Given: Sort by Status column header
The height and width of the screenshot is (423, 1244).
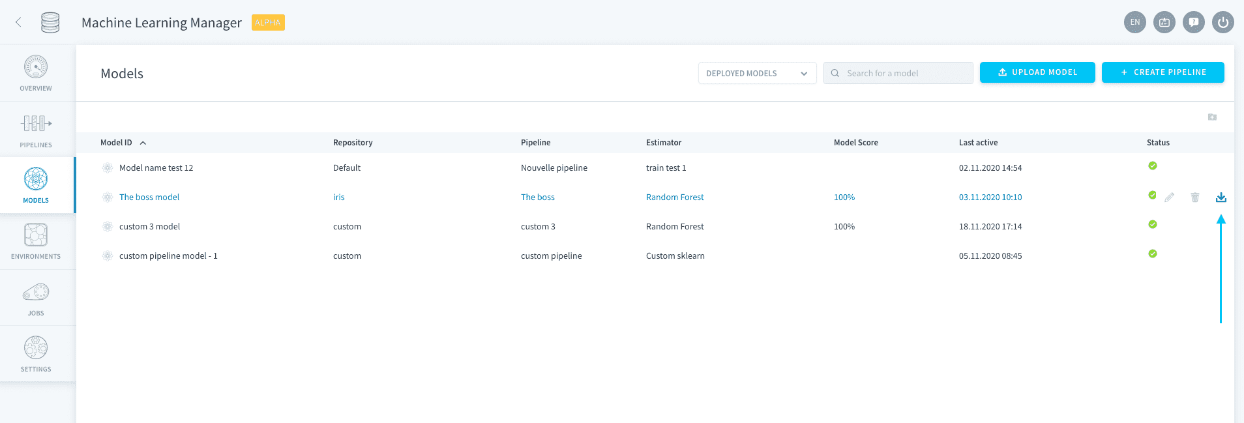Looking at the screenshot, I should click(1158, 143).
